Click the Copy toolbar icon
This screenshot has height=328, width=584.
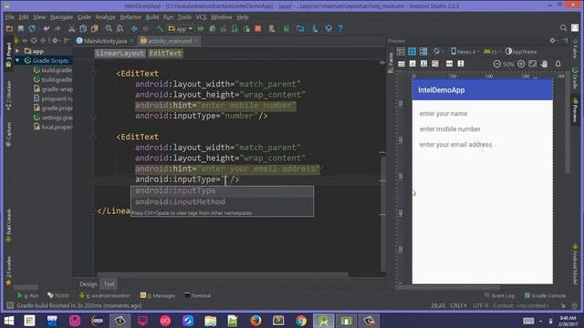pyautogui.click(x=83, y=28)
